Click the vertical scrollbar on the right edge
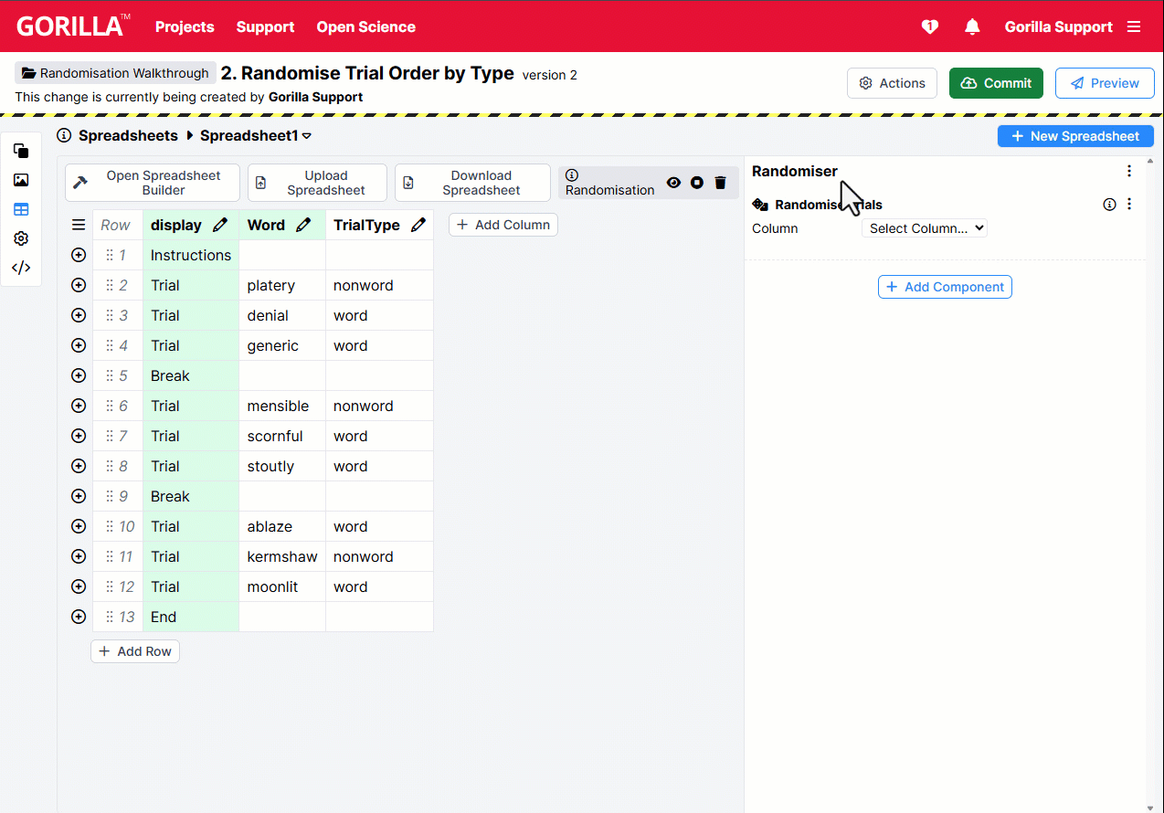Image resolution: width=1164 pixels, height=813 pixels. click(1158, 457)
